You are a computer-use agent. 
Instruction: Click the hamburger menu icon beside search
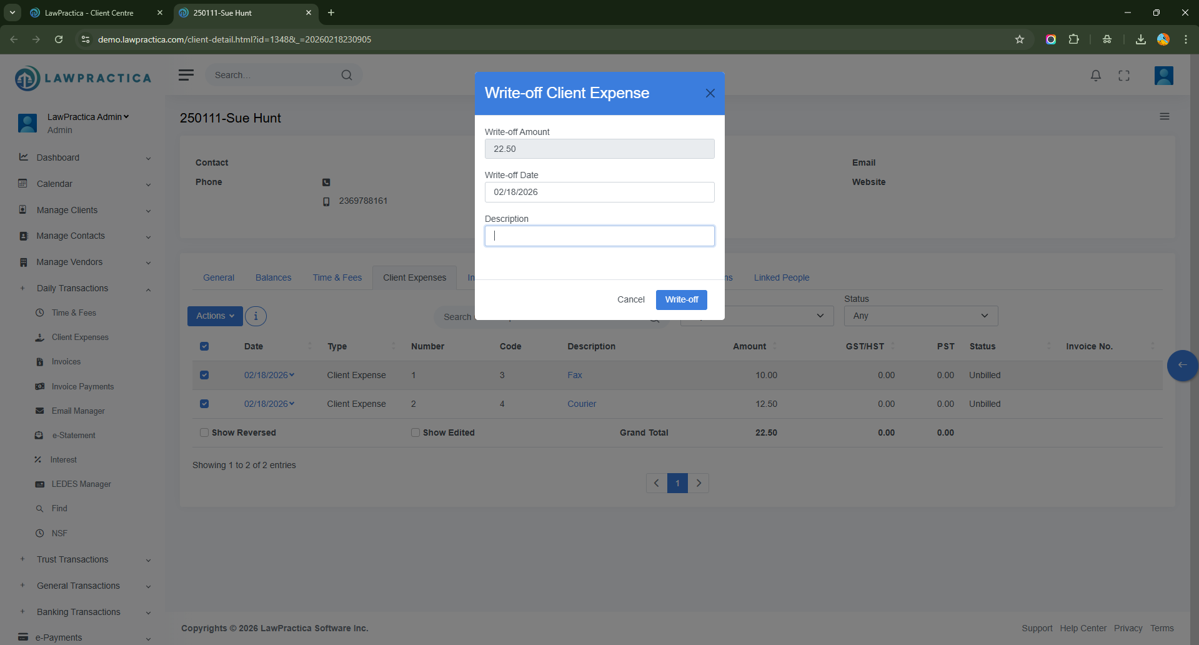186,75
